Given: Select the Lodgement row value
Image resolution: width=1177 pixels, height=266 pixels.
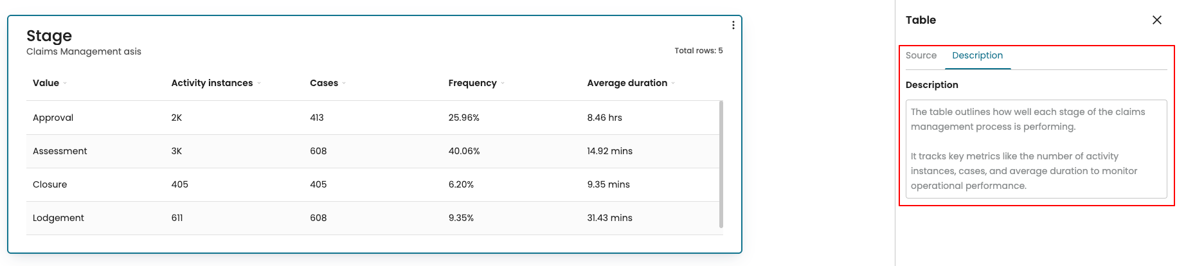Looking at the screenshot, I should [58, 218].
